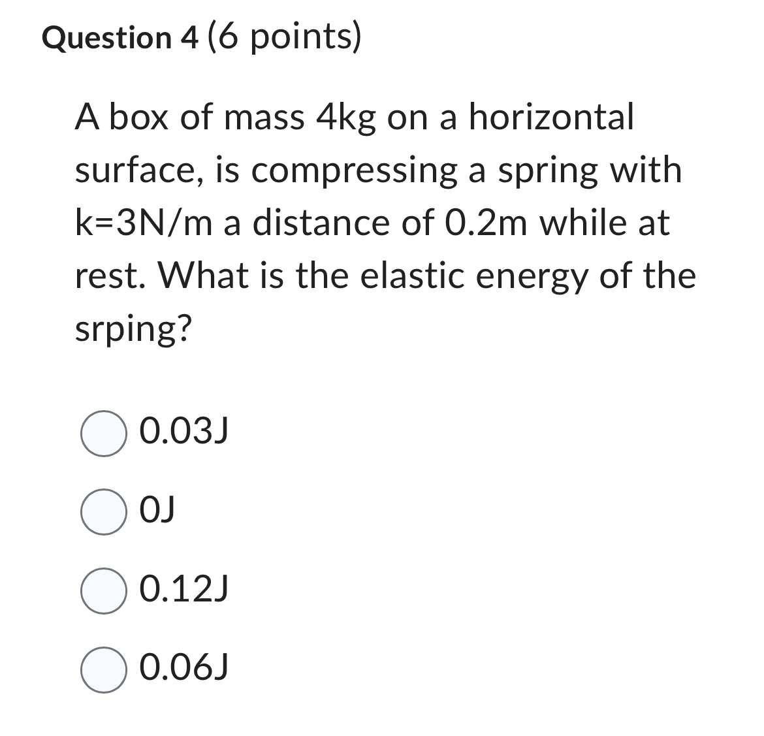Click the radio button beside 0.03J

(103, 432)
